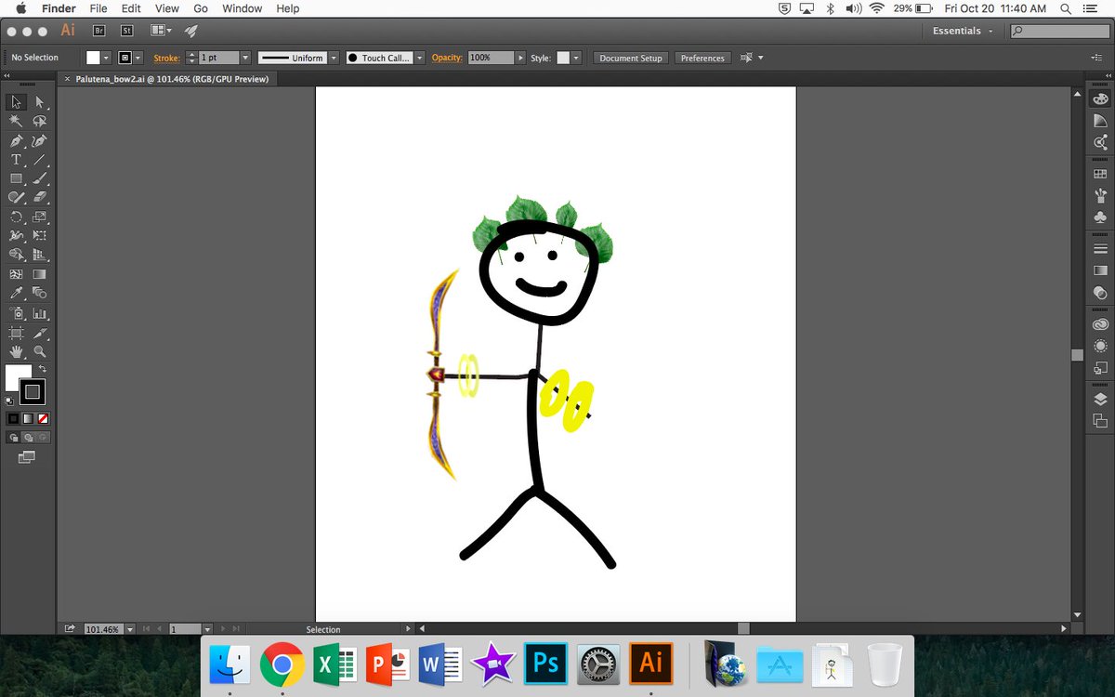Select the Direct Selection tool

click(40, 102)
